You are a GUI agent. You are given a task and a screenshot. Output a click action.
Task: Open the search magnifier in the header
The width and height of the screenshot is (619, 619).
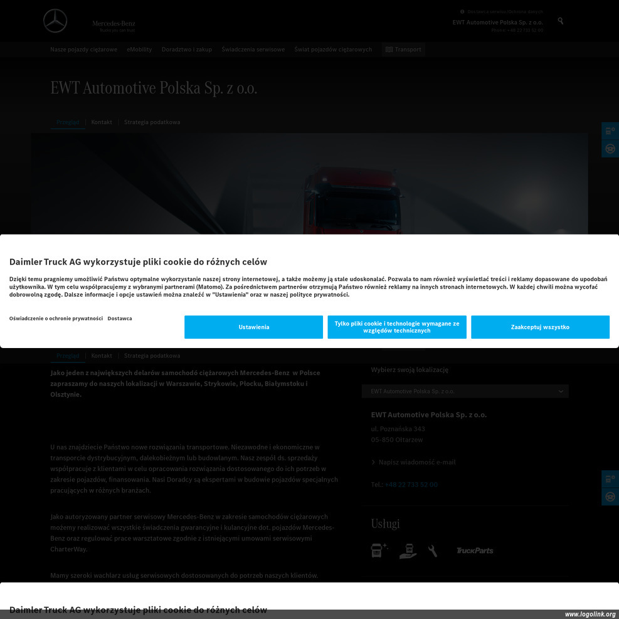click(560, 21)
